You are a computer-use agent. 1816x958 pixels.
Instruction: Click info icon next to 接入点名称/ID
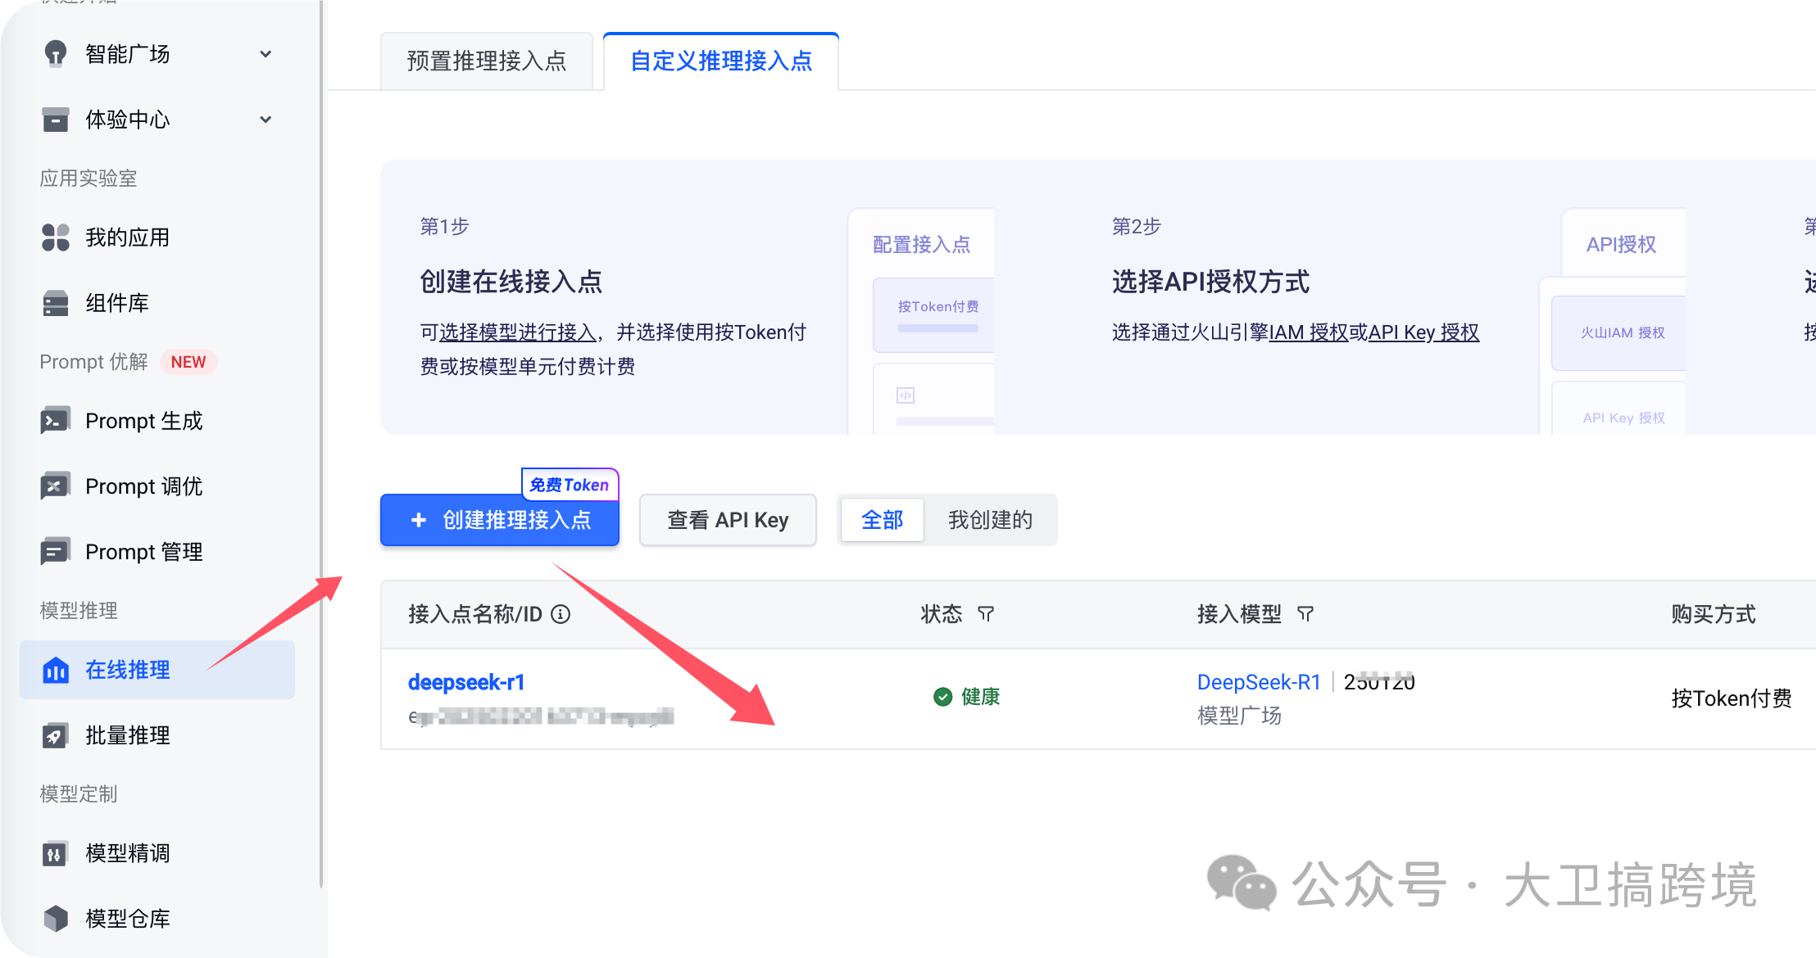561,614
